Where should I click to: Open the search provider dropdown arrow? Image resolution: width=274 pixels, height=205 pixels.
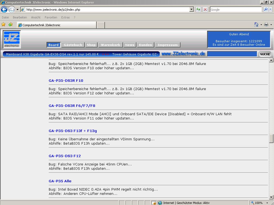tap(270, 9)
